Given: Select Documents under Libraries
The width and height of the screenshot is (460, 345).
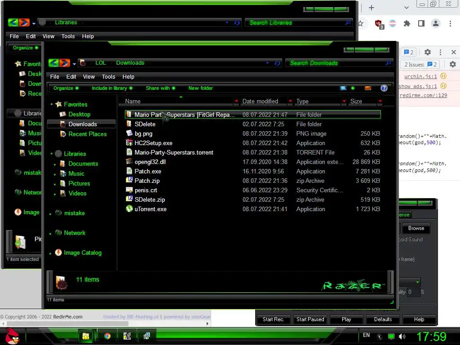Looking at the screenshot, I should tap(83, 164).
